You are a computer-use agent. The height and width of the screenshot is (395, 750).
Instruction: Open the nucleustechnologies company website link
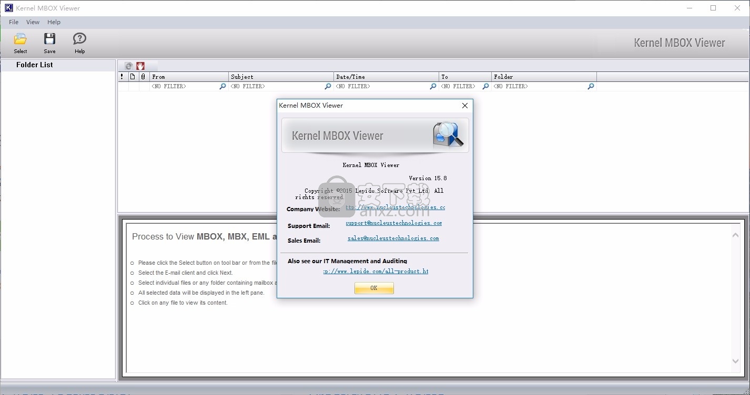coord(395,207)
